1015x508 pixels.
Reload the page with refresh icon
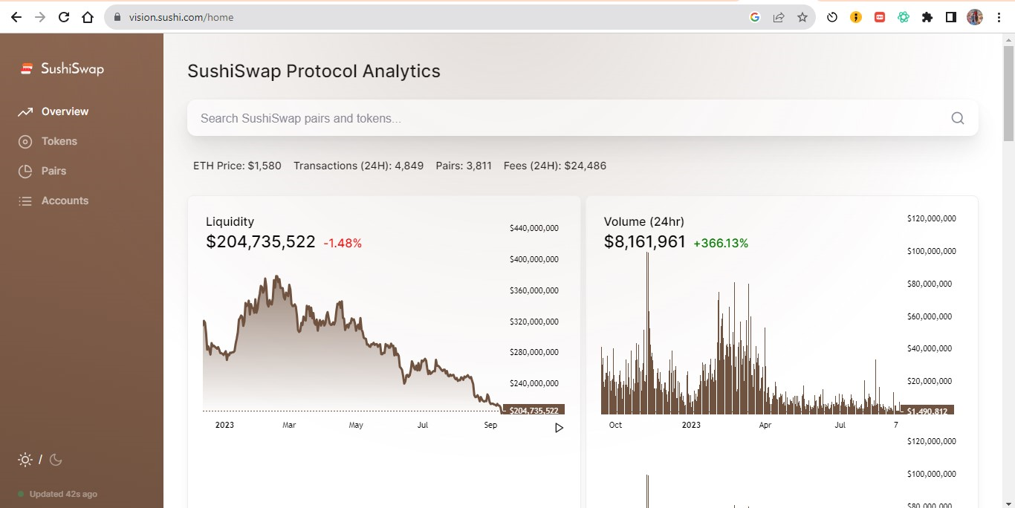tap(64, 17)
